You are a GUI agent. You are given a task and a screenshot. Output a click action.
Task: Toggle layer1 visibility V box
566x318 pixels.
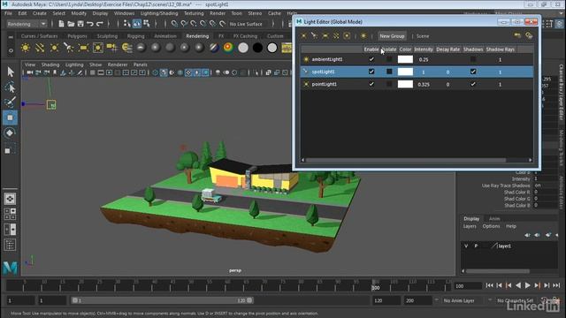pos(466,246)
